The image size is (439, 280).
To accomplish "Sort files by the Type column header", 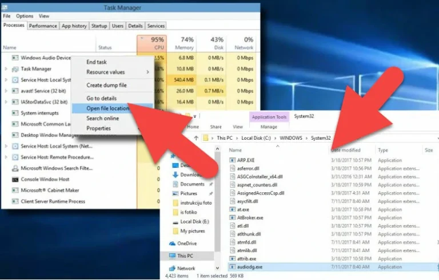I will tap(383, 151).
